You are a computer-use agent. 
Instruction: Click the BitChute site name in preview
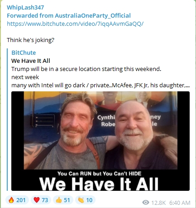pos(24,52)
